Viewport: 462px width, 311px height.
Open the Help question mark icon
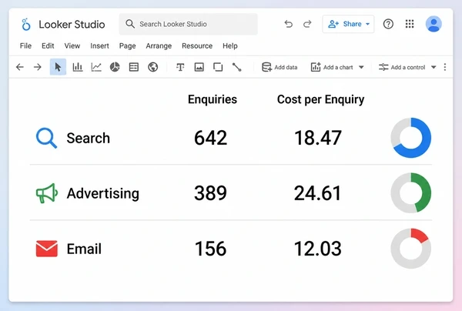(x=388, y=24)
